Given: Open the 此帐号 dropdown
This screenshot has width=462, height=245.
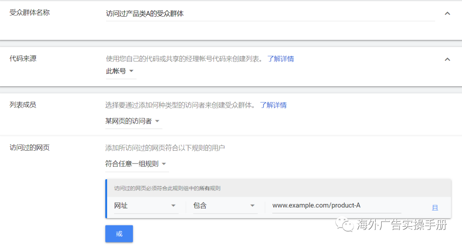Looking at the screenshot, I should (x=121, y=71).
